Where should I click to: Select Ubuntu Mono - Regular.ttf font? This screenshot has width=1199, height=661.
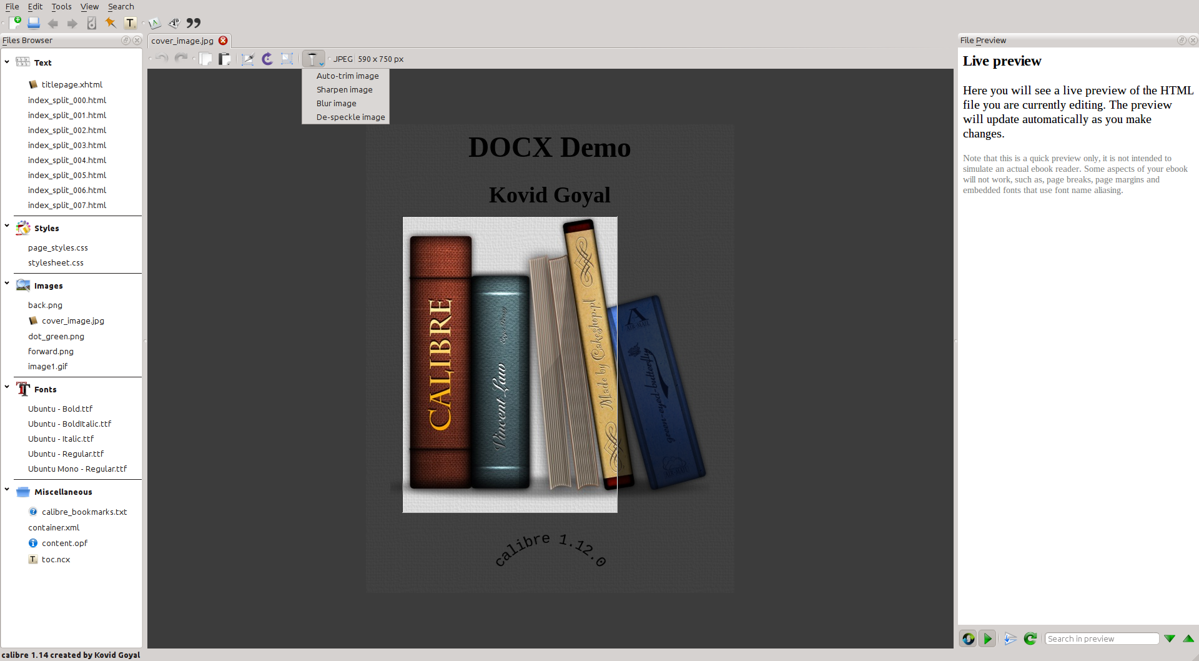click(77, 469)
